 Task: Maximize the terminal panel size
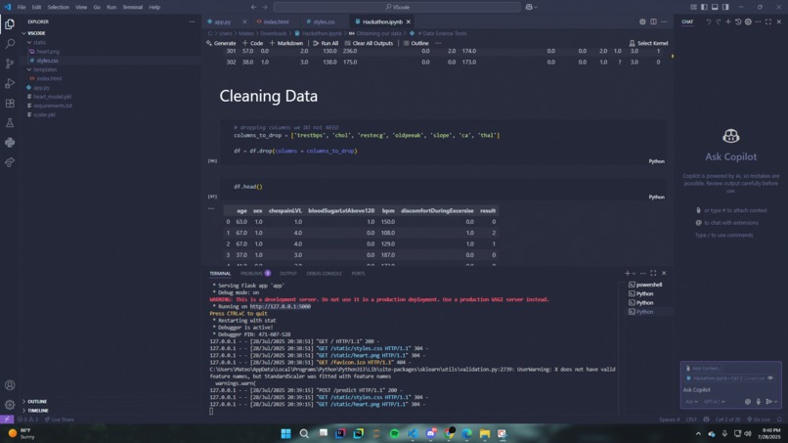pos(653,273)
